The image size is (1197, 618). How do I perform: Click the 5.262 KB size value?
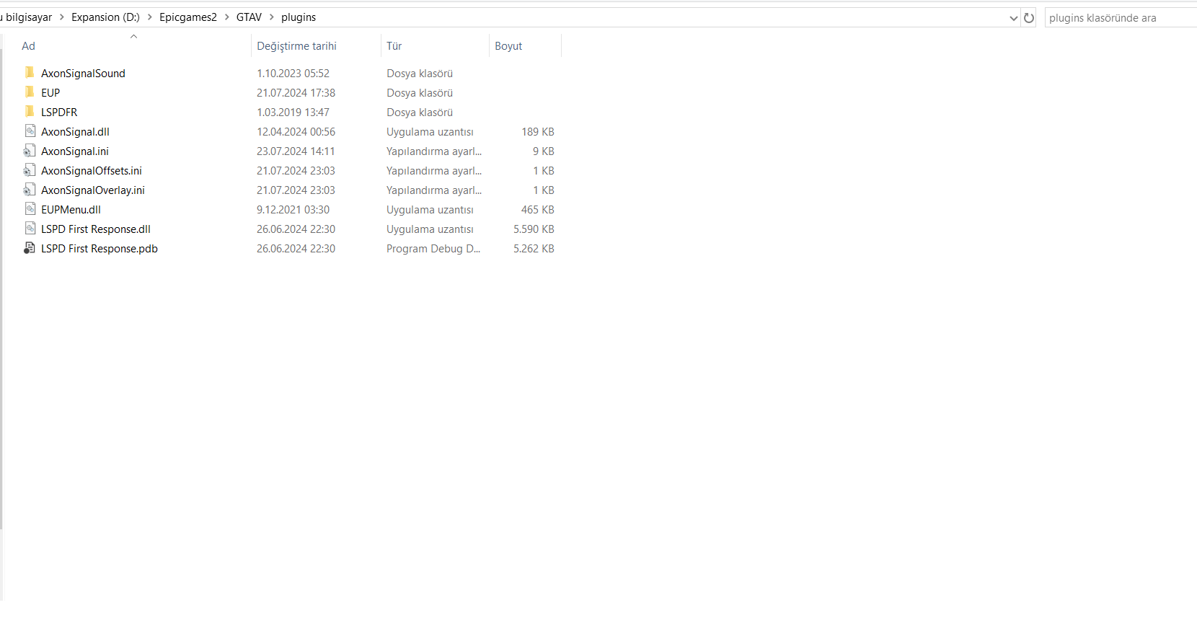click(534, 249)
